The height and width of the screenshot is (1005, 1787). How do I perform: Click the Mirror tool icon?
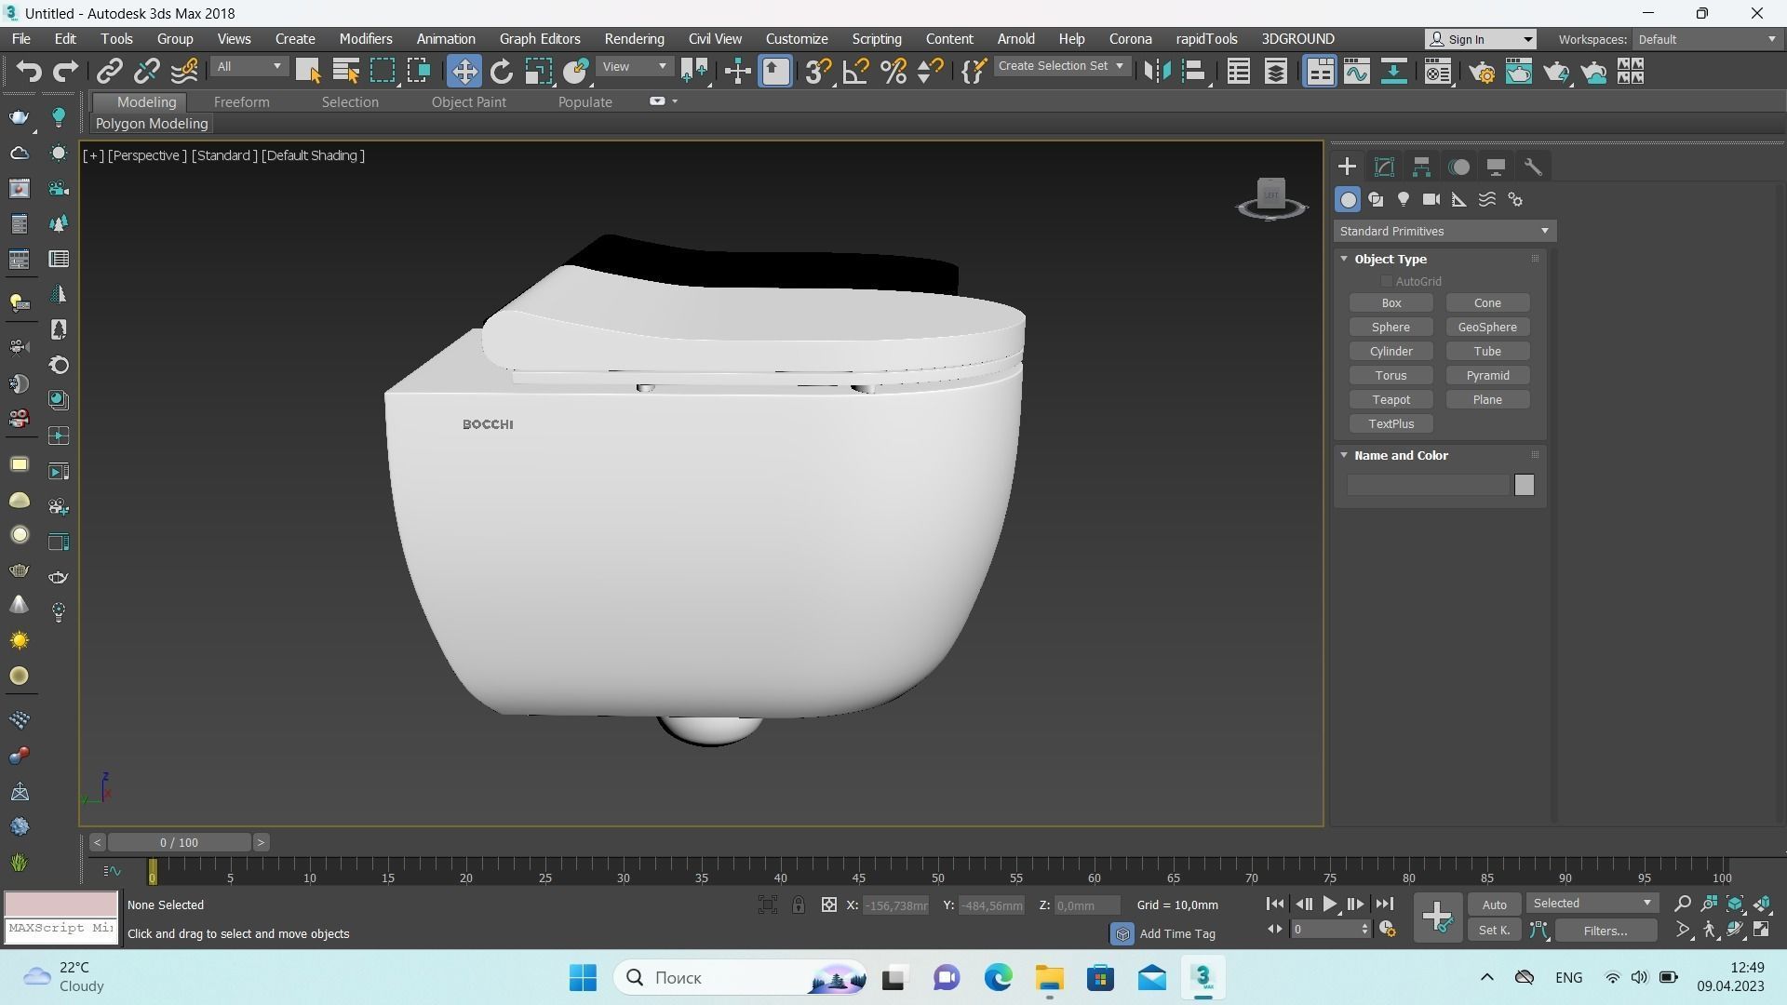point(1157,72)
